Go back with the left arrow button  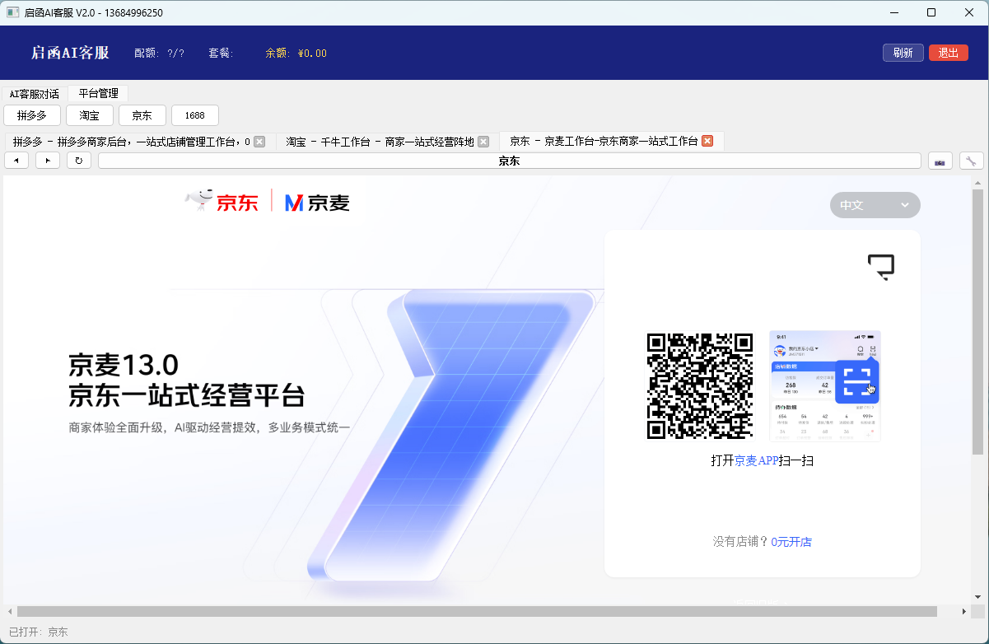coord(16,161)
